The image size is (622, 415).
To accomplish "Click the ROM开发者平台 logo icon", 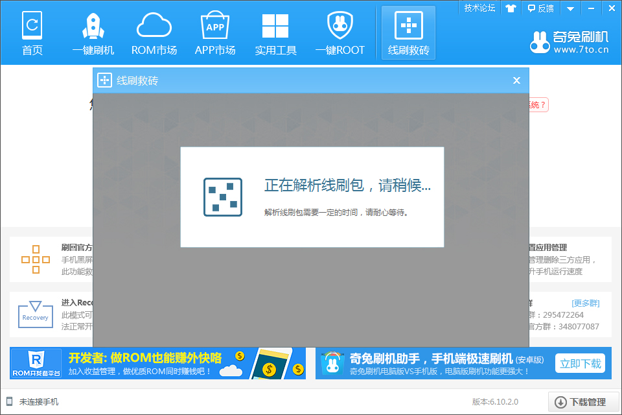I will tap(36, 363).
